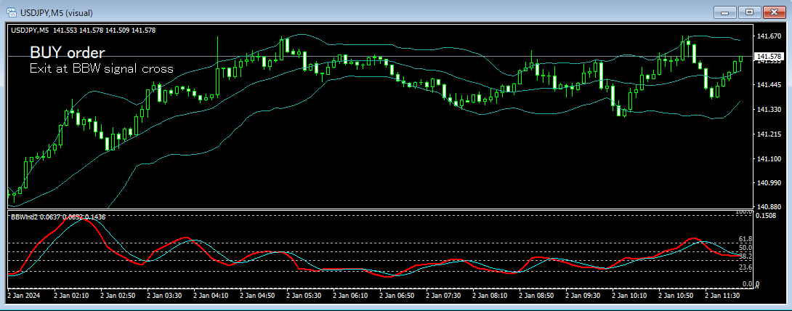This screenshot has height=311, width=792.
Task: Click the USDJPY,M5 (visual) title text
Action: [56, 12]
